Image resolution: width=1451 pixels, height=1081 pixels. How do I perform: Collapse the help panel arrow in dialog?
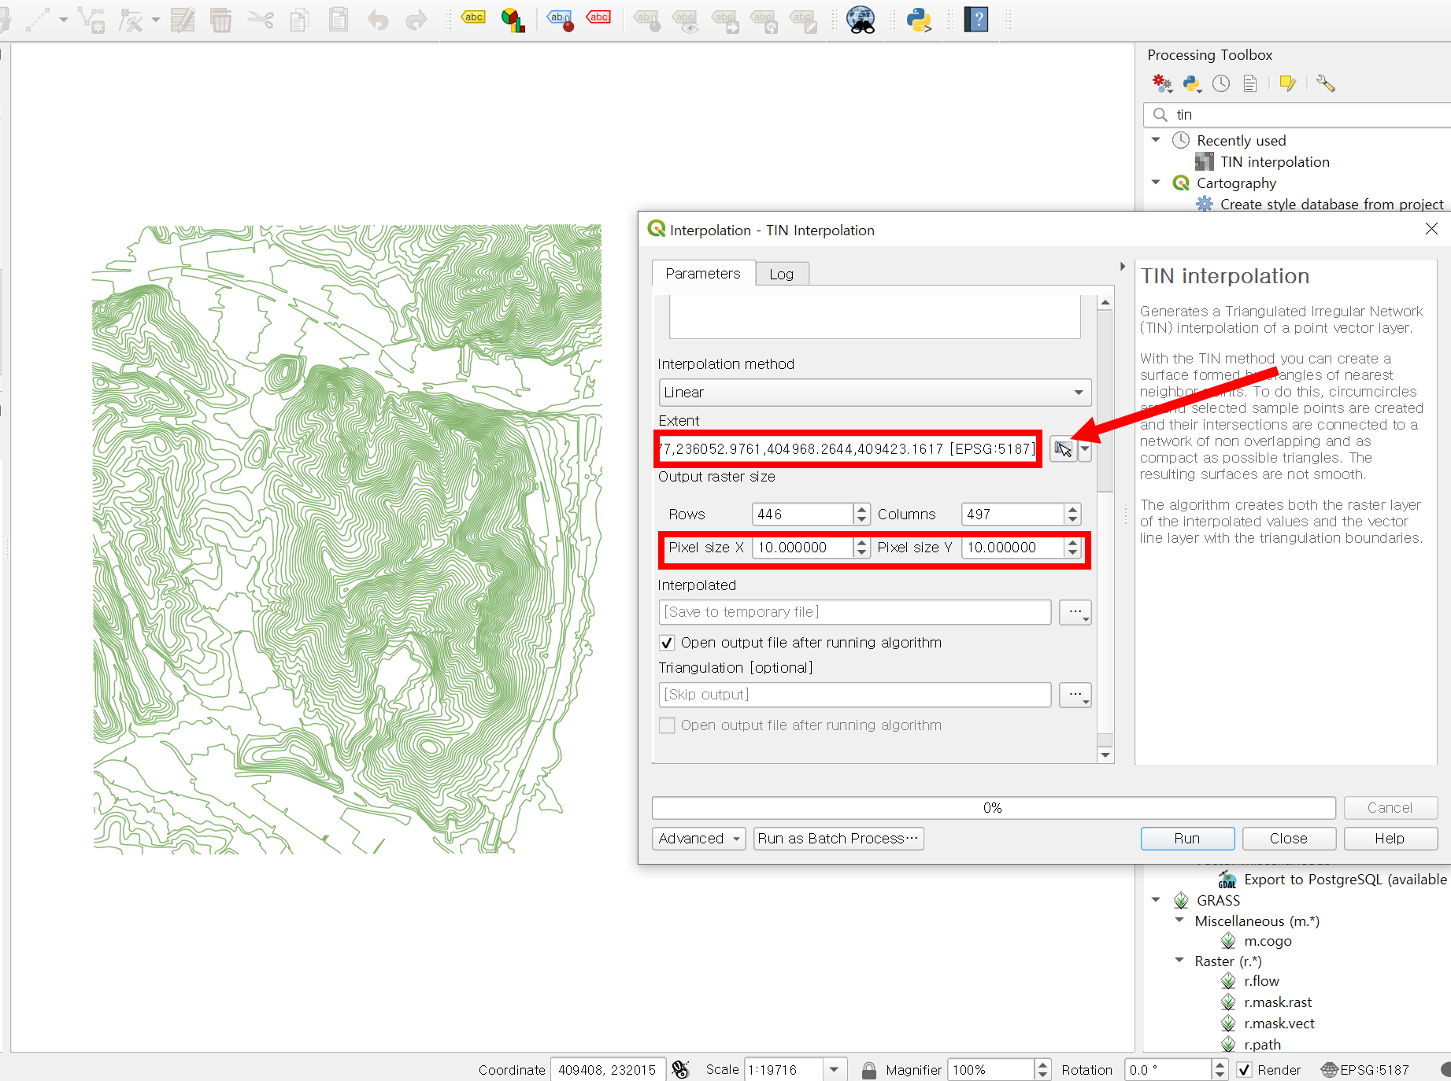1123,267
